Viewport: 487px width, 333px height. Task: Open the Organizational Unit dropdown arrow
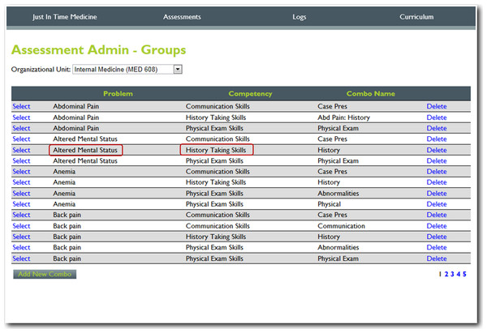tap(178, 69)
